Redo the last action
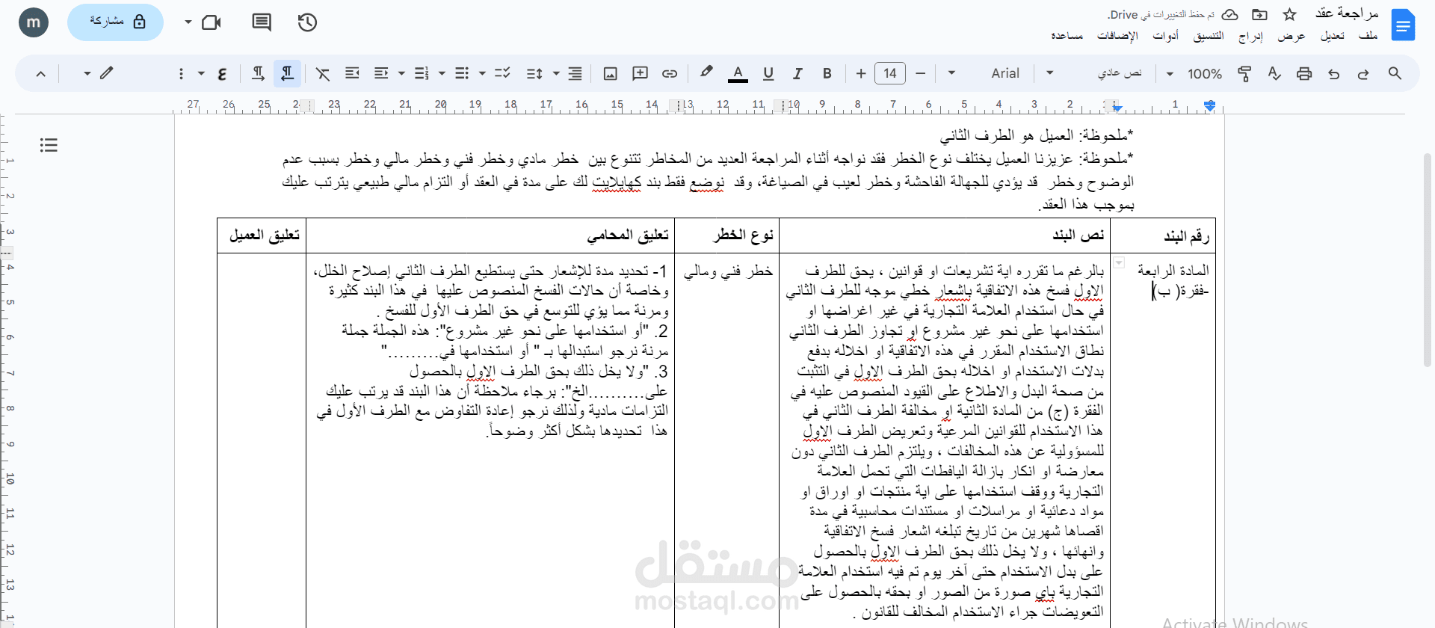The image size is (1435, 628). tap(1363, 73)
